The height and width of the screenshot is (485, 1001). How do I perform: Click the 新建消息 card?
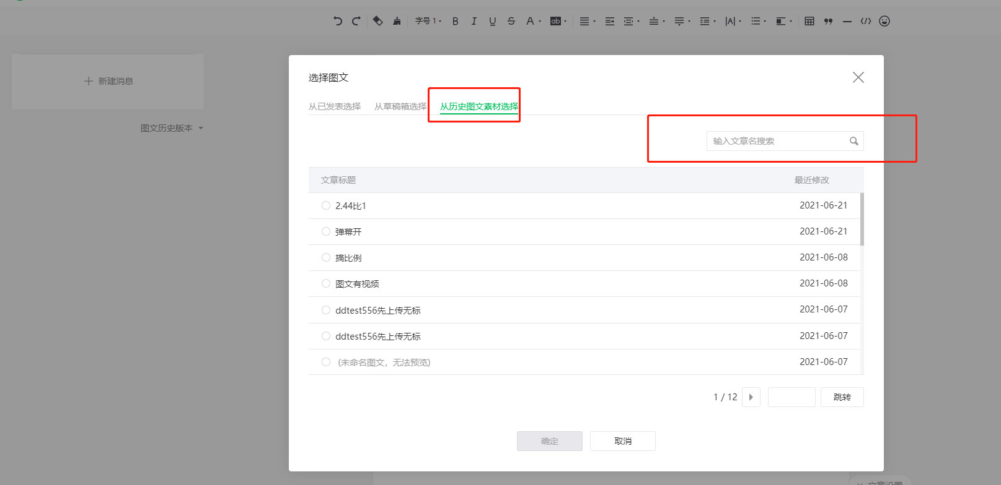(108, 81)
